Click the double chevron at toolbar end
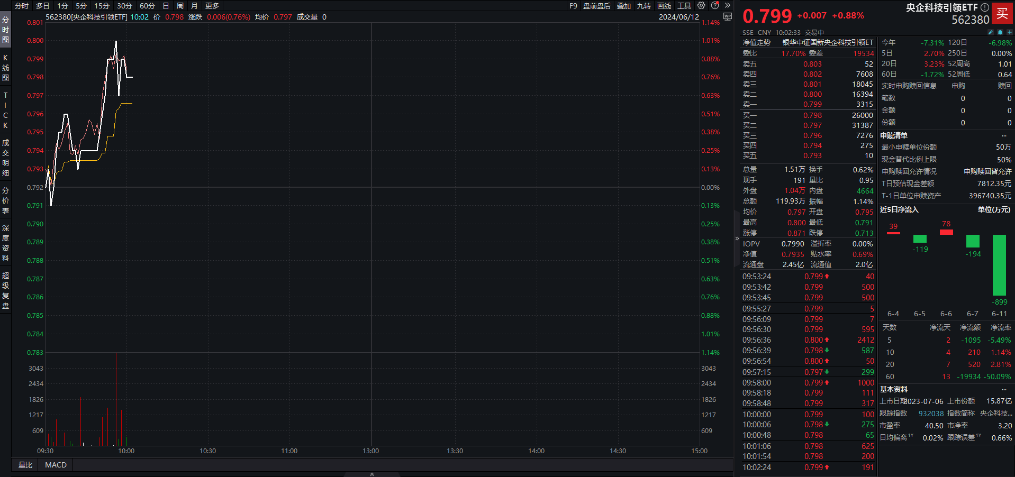This screenshot has width=1015, height=477. (x=728, y=5)
